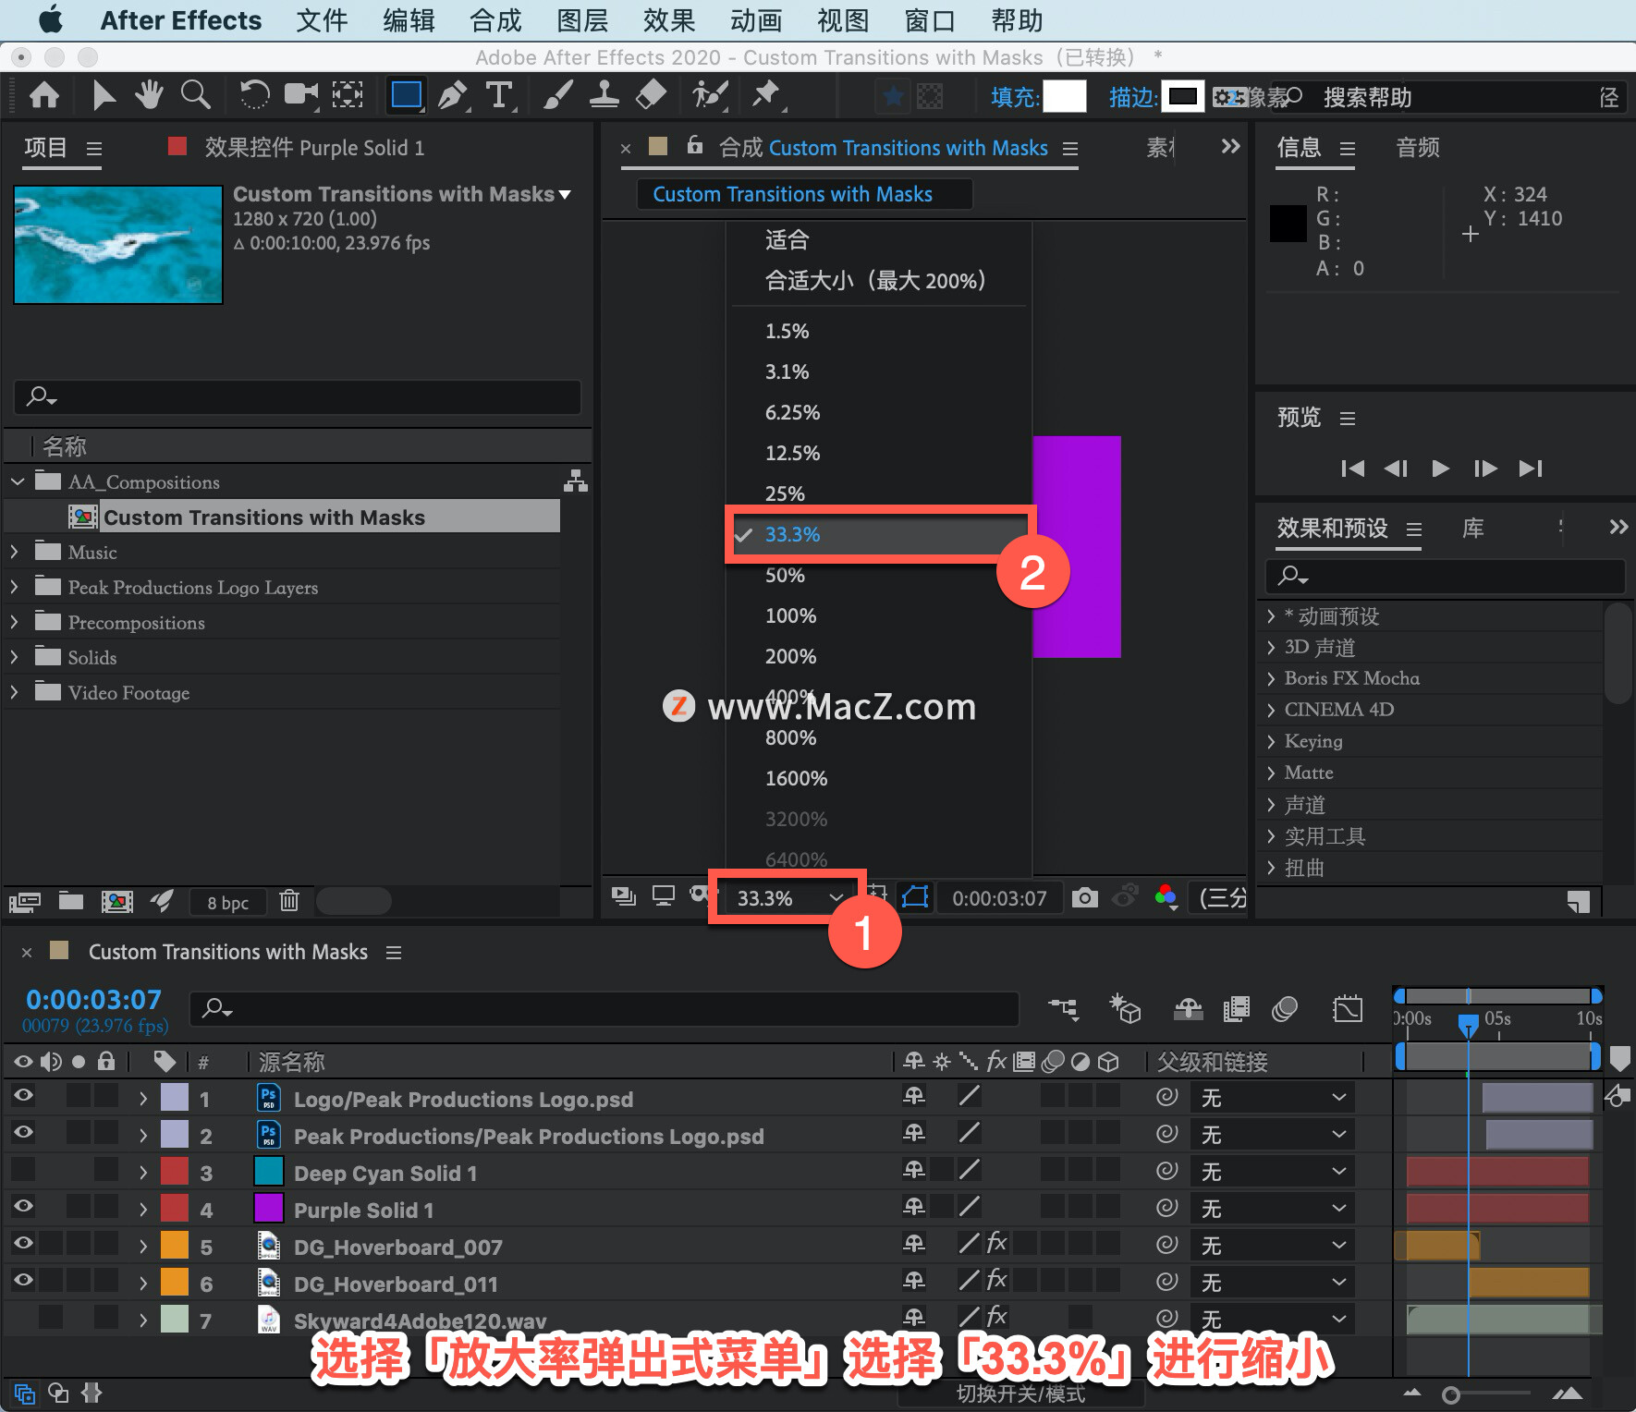
Task: Show the Deep Cyan Solid 1 layer
Action: tap(23, 1170)
